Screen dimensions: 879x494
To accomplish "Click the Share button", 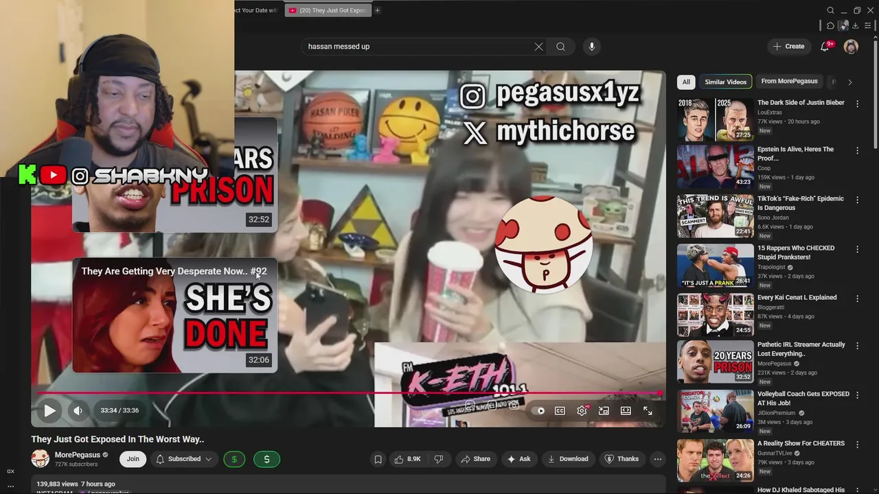I will (x=475, y=459).
